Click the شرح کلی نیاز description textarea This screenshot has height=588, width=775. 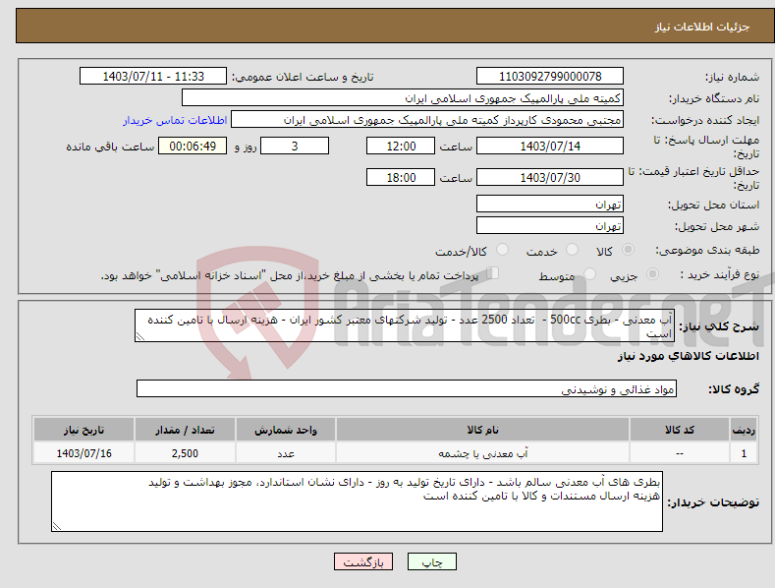coord(405,325)
